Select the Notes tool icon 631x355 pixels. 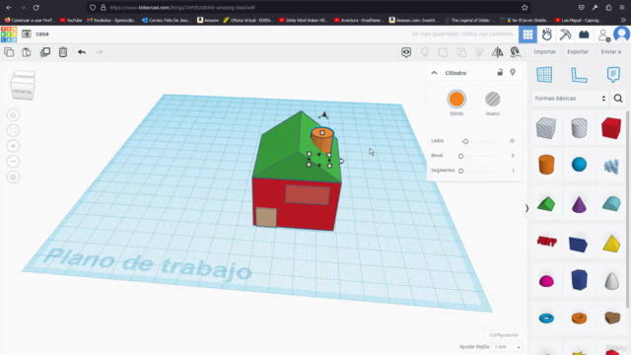pos(613,75)
